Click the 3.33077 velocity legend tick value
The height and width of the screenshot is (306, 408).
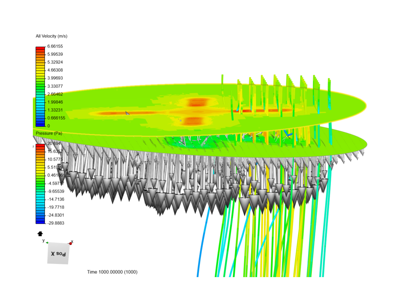54,86
